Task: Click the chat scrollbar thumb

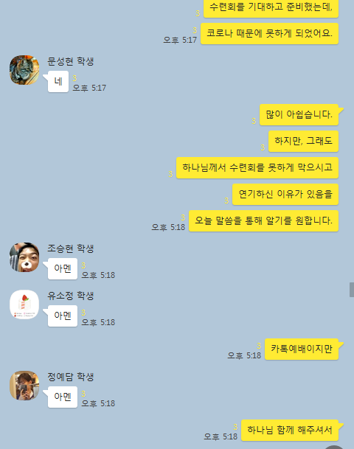Action: (x=352, y=290)
